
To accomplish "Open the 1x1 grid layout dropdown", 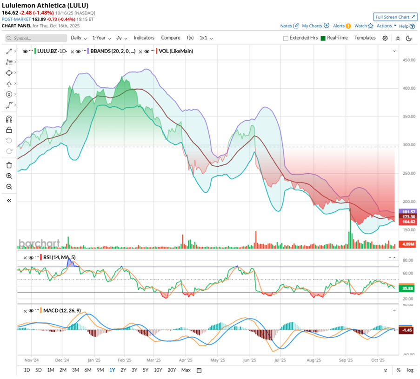I will tap(206, 38).
